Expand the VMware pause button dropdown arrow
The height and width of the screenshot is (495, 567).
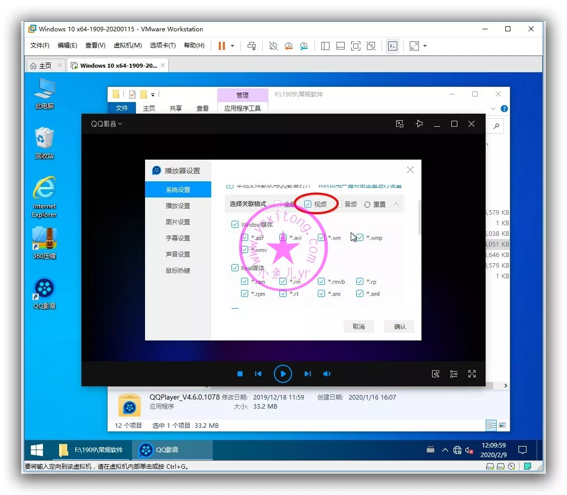pos(232,46)
